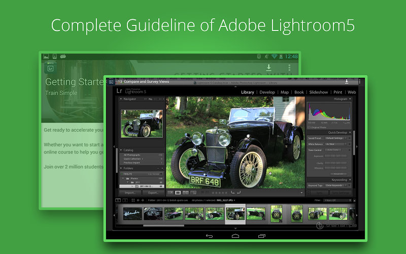Switch to Compare view (XY) icon
406x254 pixels.
click(x=186, y=193)
